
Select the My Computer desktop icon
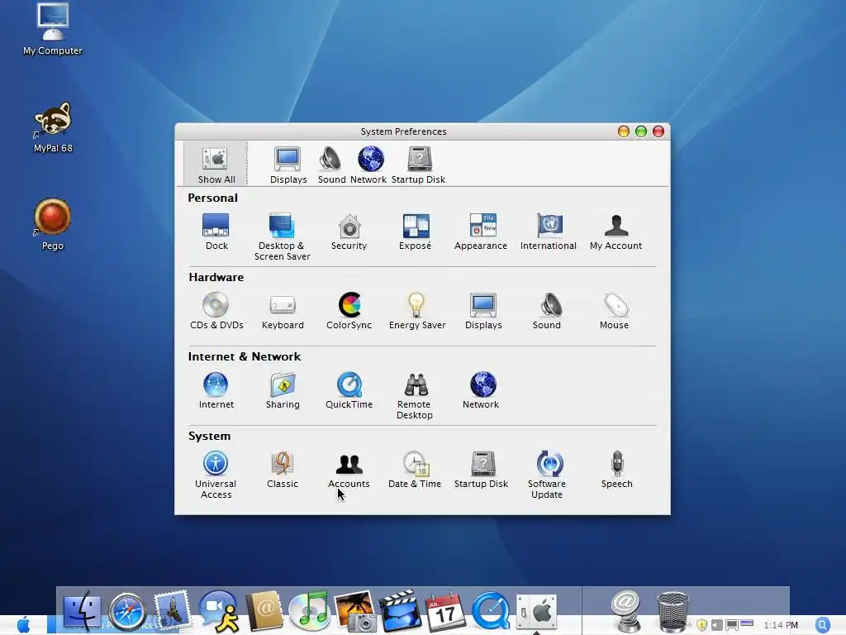pos(53,29)
